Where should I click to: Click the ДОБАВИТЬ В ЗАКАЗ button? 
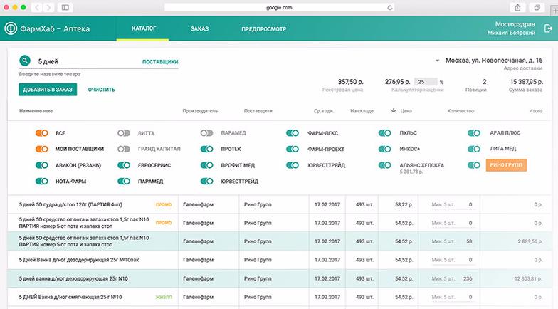point(48,90)
